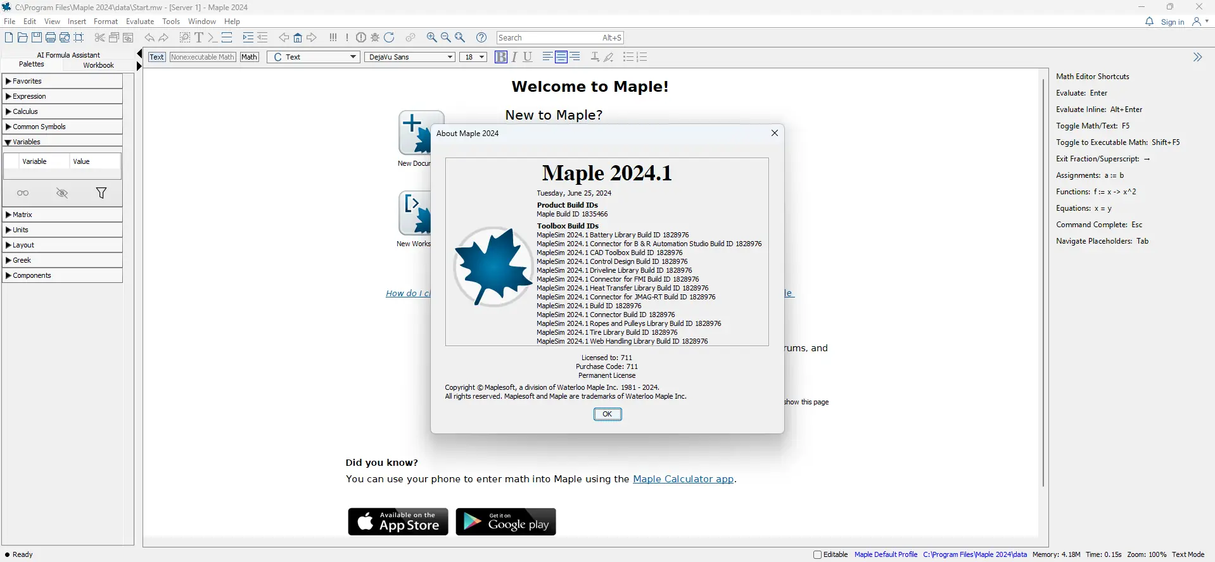Switch to the Palettes tab

coord(32,64)
